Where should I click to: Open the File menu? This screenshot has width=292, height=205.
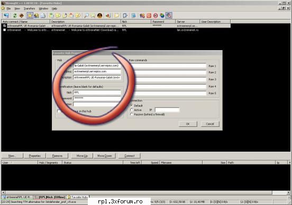click(x=8, y=8)
